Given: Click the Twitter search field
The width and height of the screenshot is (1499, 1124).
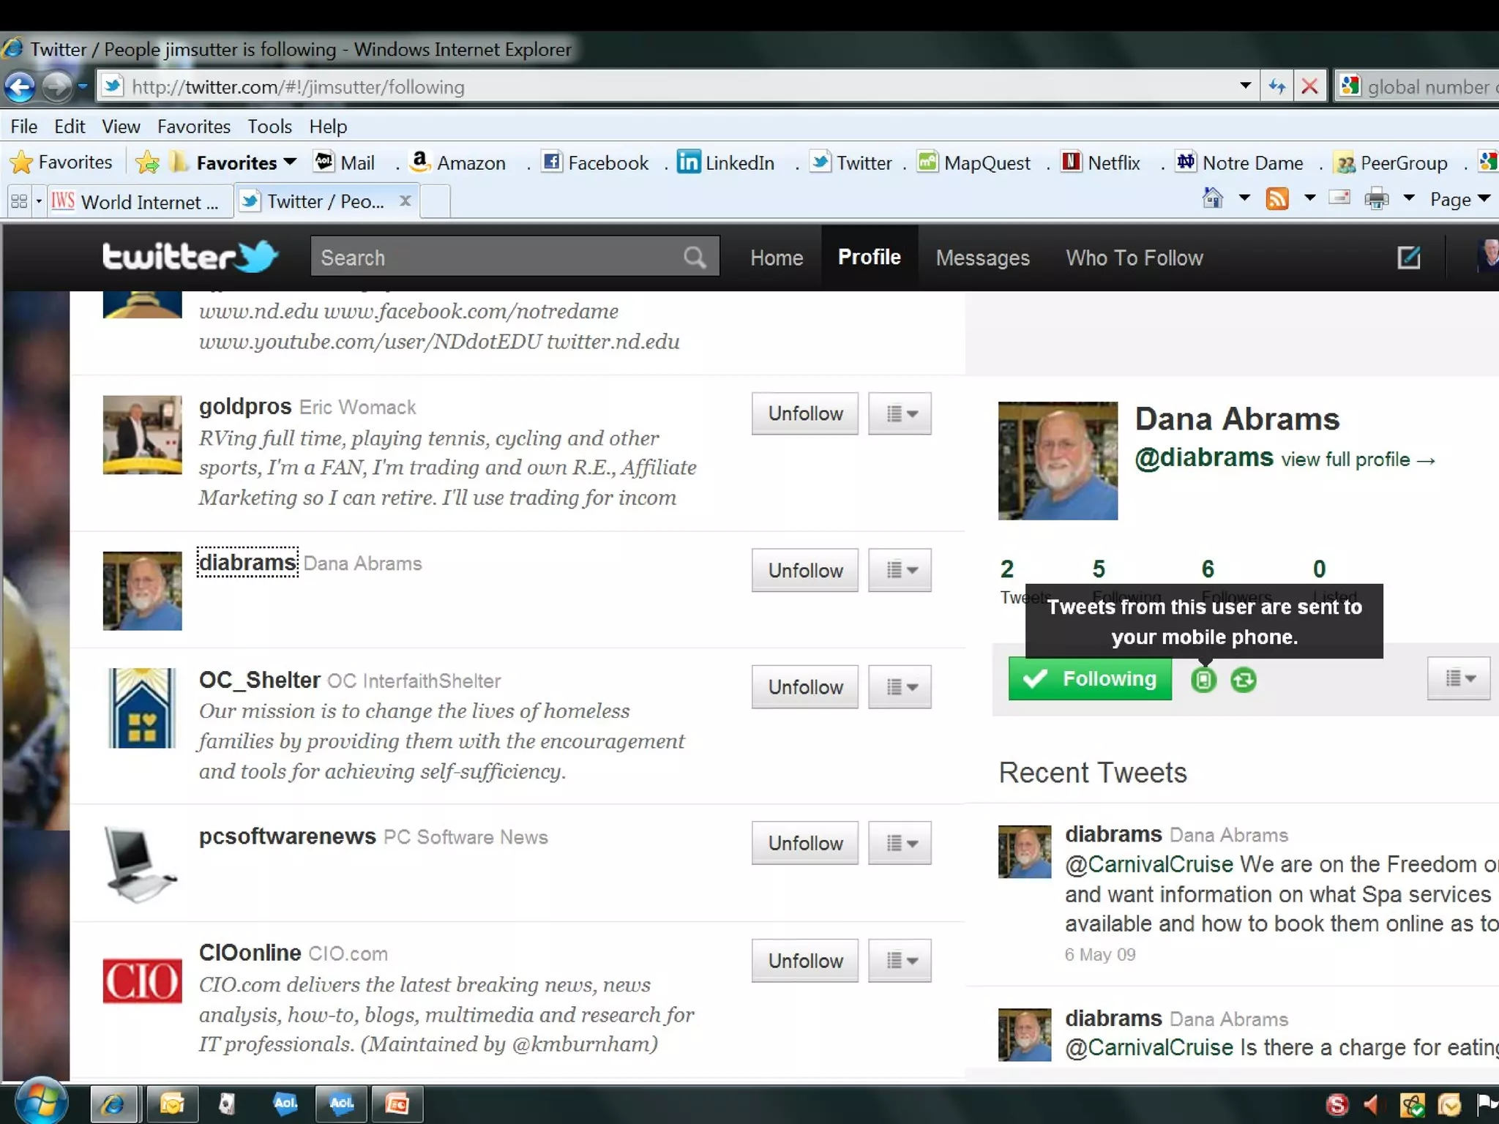Looking at the screenshot, I should (x=498, y=258).
